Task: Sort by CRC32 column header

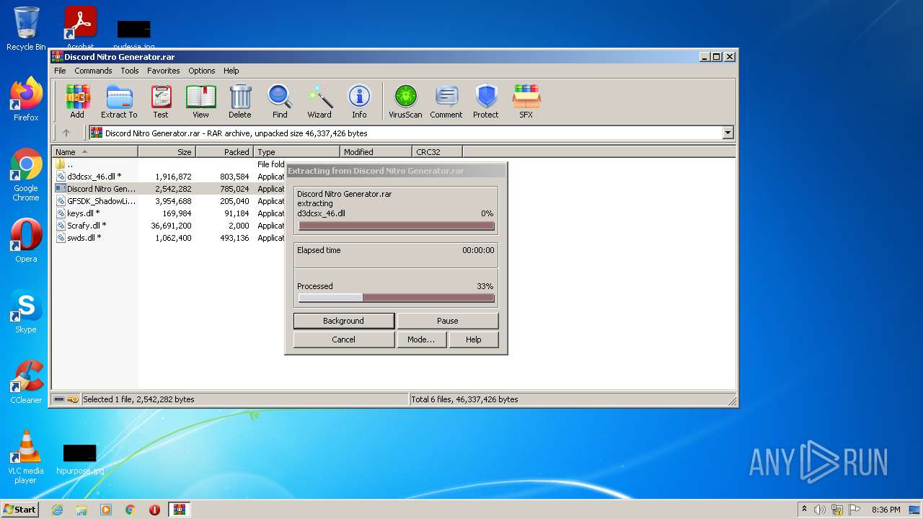Action: pyautogui.click(x=438, y=152)
